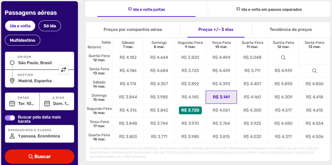The width and height of the screenshot is (332, 165).
Task: Click the departure date calendar icon
Action: click(12, 103)
